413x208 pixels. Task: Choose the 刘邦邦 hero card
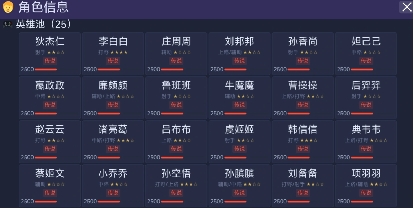pyautogui.click(x=239, y=54)
